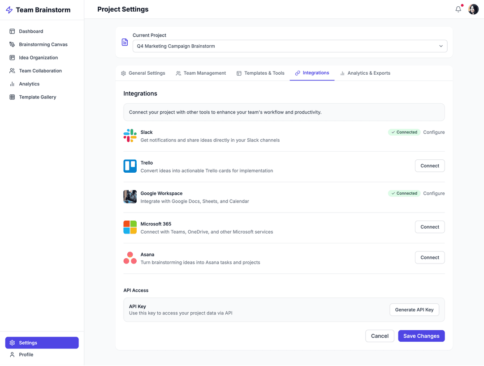The height and width of the screenshot is (366, 484).
Task: Click the Google Workspace integration image
Action: [130, 197]
